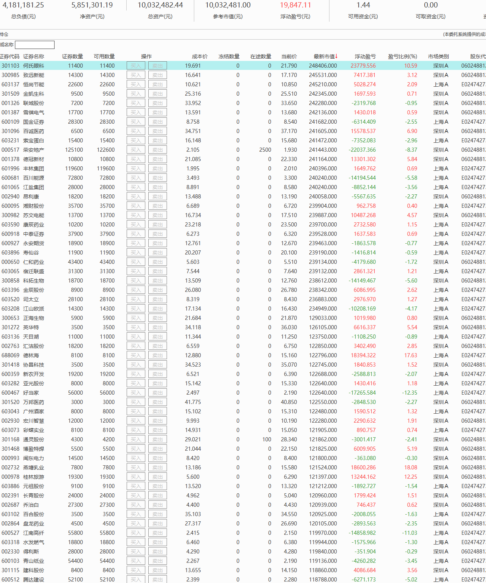The width and height of the screenshot is (486, 583).
Task: Click floating profit value 19,847.11
Action: (x=295, y=5)
